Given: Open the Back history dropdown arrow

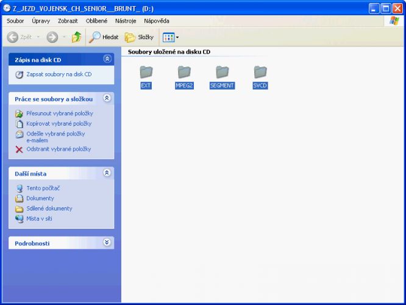Looking at the screenshot, I should pyautogui.click(x=38, y=37).
